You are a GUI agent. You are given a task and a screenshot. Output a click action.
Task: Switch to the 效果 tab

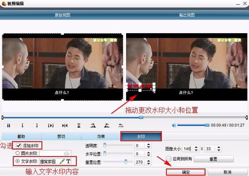[101, 136]
